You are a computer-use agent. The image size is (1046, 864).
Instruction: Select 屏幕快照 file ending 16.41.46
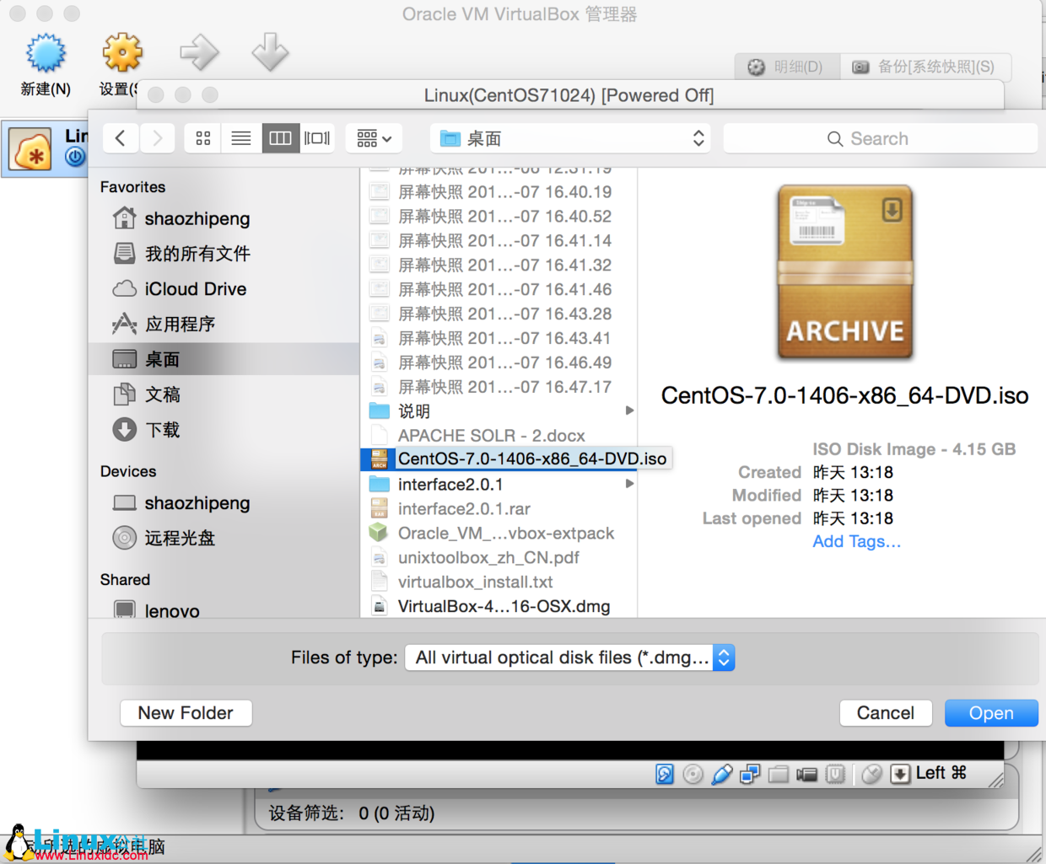[x=499, y=290]
